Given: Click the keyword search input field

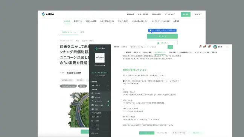Looking at the screenshot, I should 155,47.
